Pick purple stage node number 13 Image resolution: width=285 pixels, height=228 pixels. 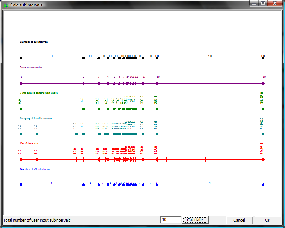[x=143, y=84]
